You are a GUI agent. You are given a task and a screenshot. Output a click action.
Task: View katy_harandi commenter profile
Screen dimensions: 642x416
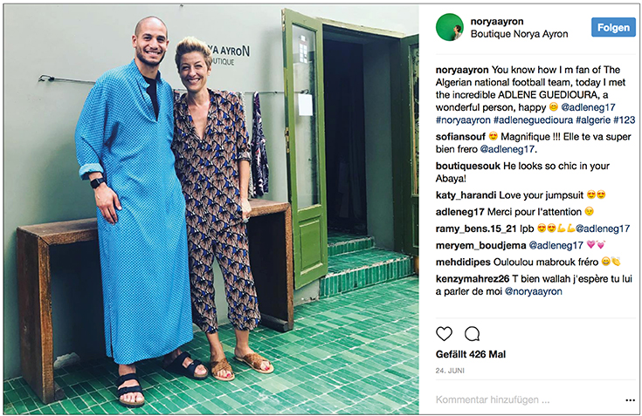tap(466, 195)
